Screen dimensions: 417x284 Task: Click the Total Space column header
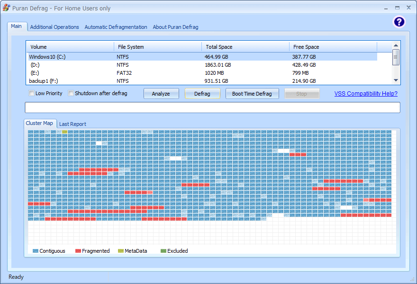pyautogui.click(x=245, y=47)
